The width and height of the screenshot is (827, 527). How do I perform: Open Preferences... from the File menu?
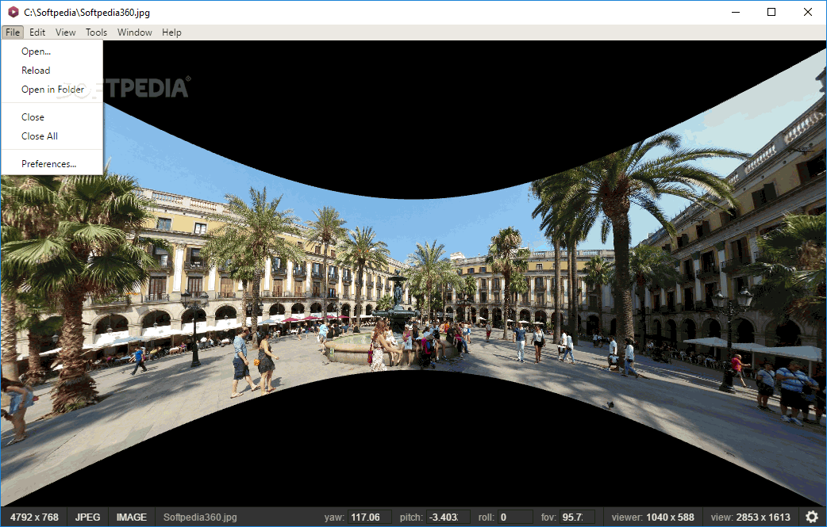point(52,164)
